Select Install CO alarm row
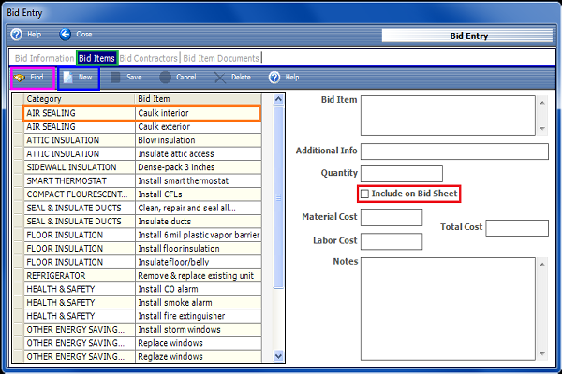Image resolution: width=562 pixels, height=374 pixels. (142, 289)
